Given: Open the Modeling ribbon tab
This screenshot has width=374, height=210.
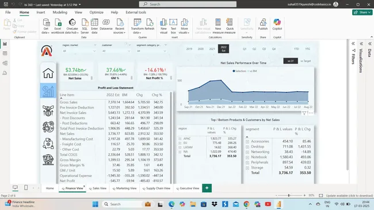Looking at the screenshot, I should (x=60, y=13).
